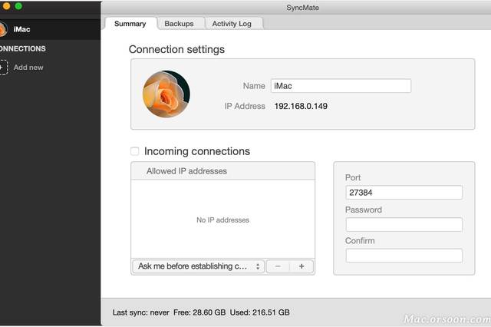Click the Add new label in sidebar
Image resolution: width=491 pixels, height=327 pixels.
point(28,68)
